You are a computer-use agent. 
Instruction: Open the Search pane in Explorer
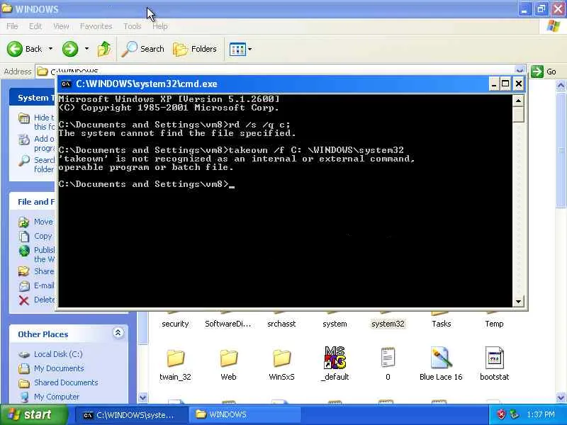[143, 49]
